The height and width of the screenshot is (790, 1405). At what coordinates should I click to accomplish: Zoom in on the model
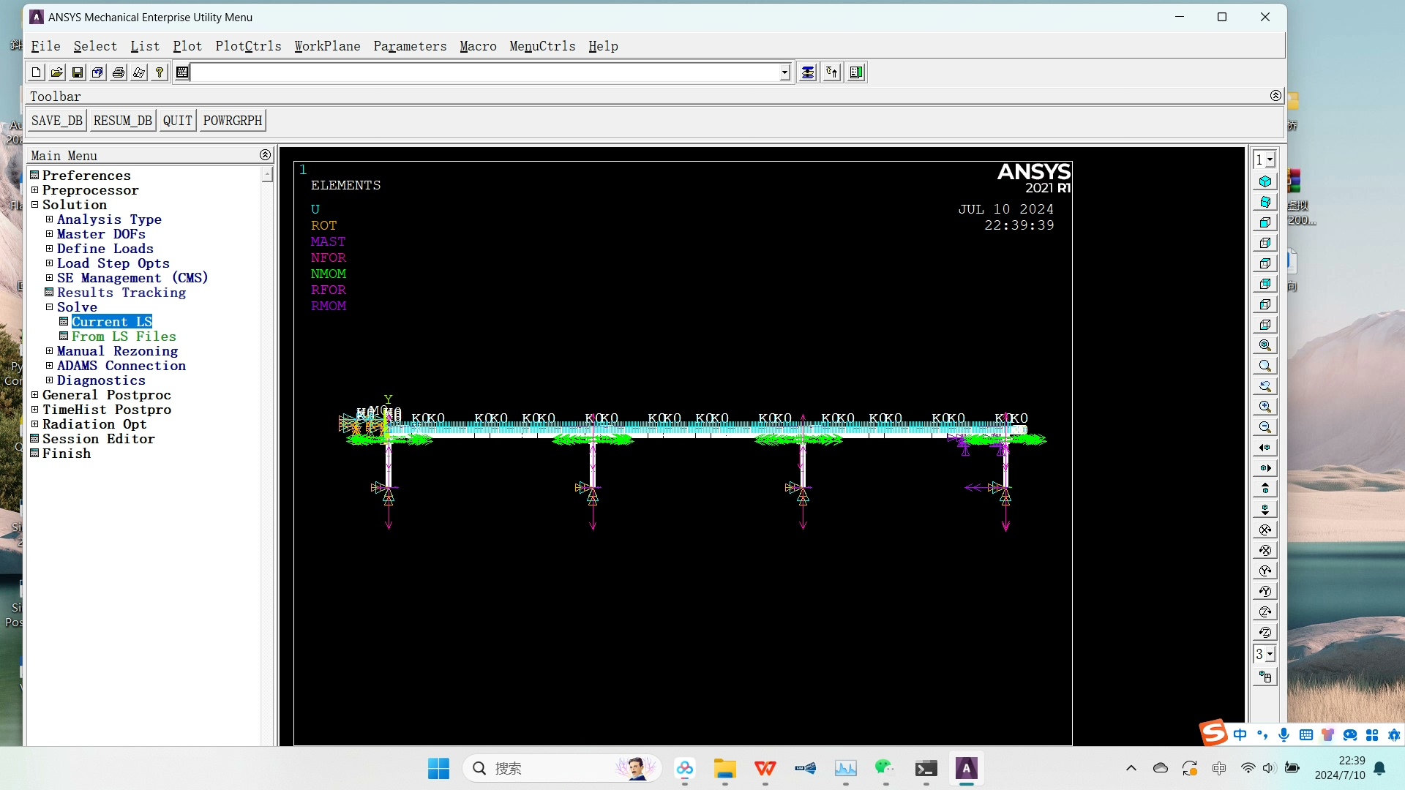1265,407
